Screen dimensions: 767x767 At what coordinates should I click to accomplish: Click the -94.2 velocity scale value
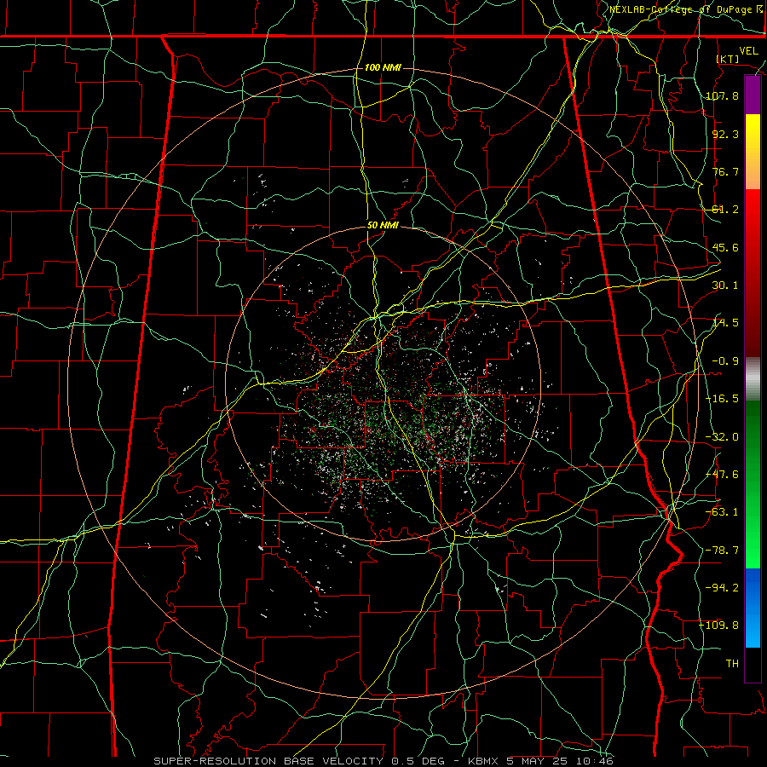pos(722,588)
